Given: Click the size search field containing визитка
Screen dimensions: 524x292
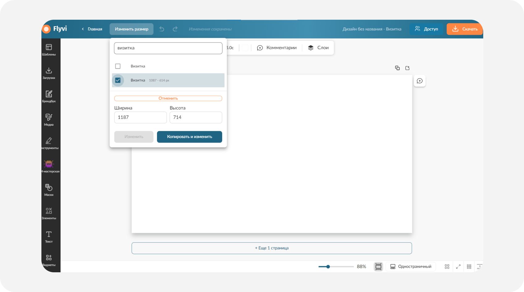Looking at the screenshot, I should [x=168, y=48].
